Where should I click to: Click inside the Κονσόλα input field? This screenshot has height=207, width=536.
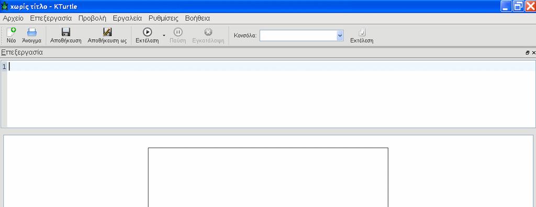click(x=298, y=36)
